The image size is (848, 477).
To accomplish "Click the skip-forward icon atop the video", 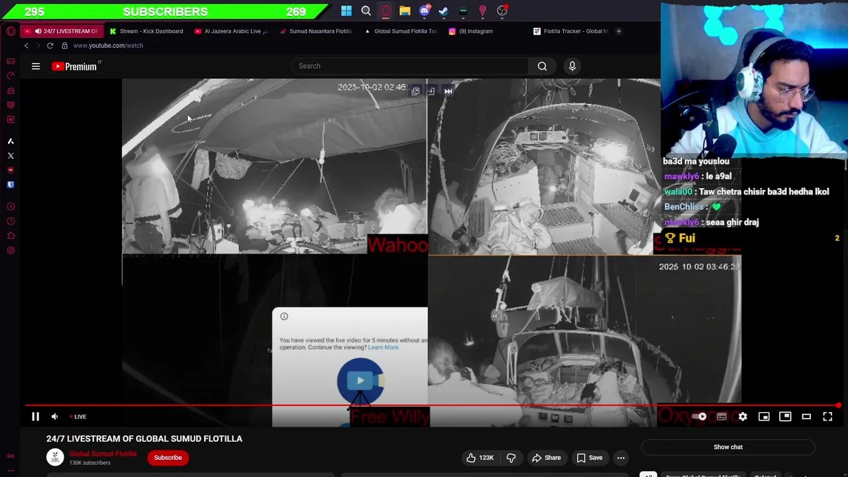I will point(448,91).
